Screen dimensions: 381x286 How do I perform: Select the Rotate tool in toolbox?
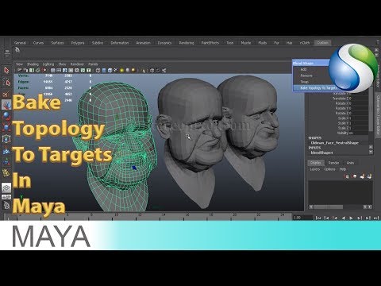click(6, 116)
